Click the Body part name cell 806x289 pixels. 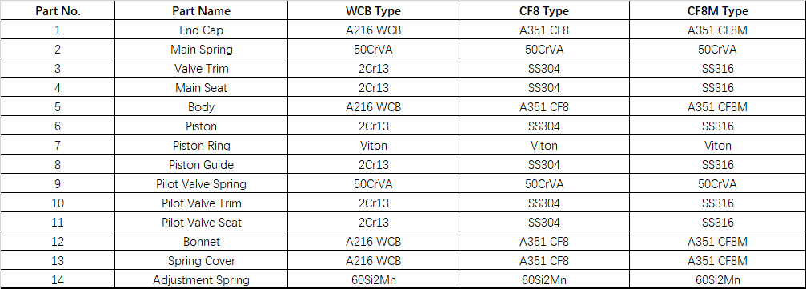202,107
